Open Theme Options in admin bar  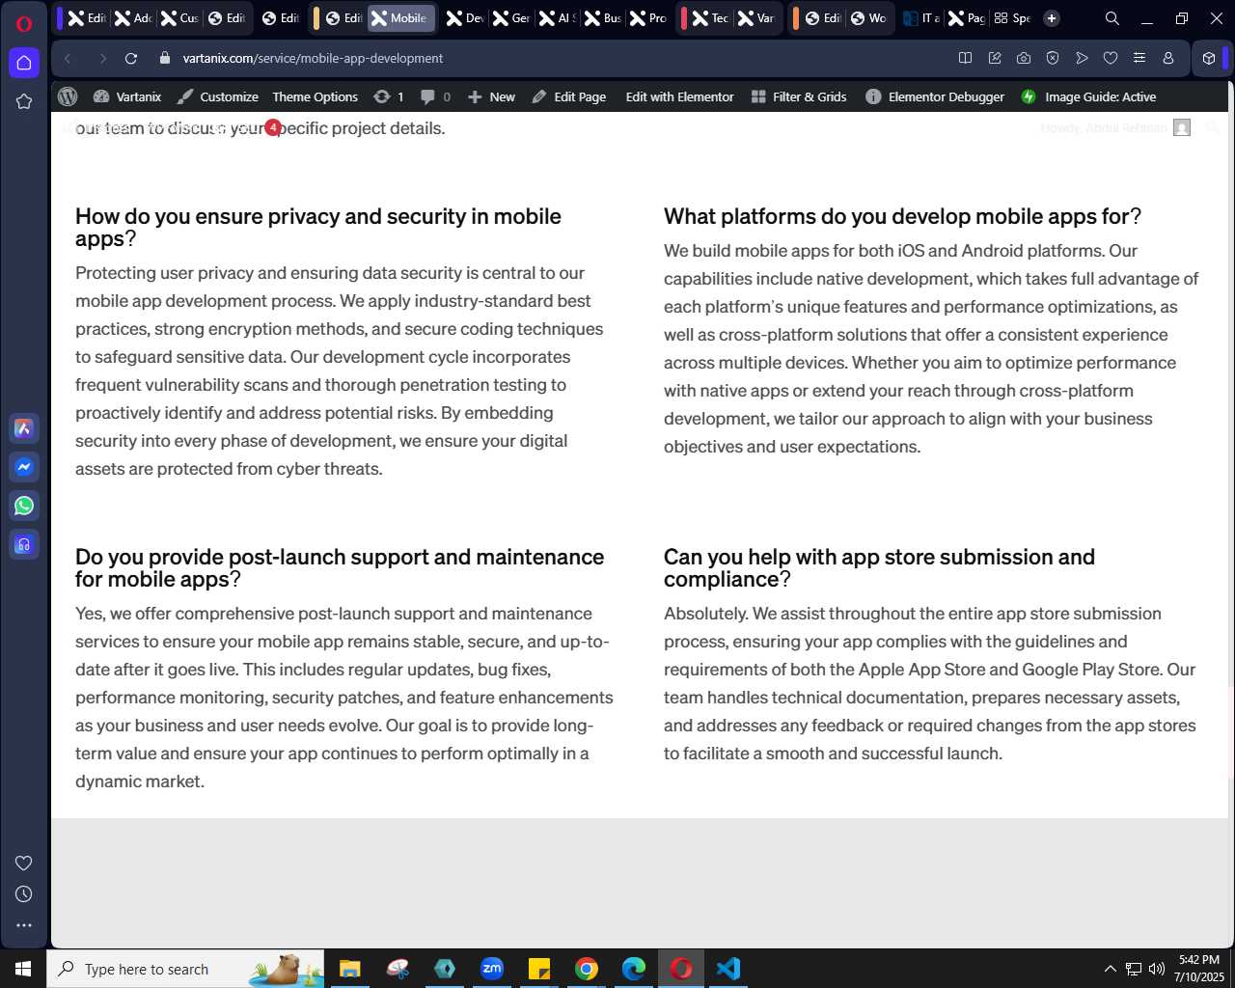[x=315, y=96]
